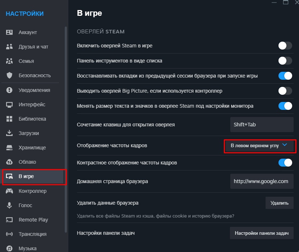Viewport: 299px width, 252px height.
Task: Click the exclamation icon beside Уведомления
Action: 9,90
